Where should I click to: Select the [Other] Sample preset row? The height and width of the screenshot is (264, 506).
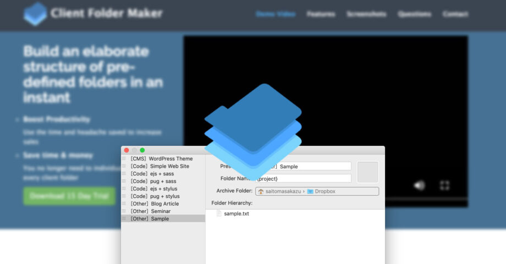163,218
